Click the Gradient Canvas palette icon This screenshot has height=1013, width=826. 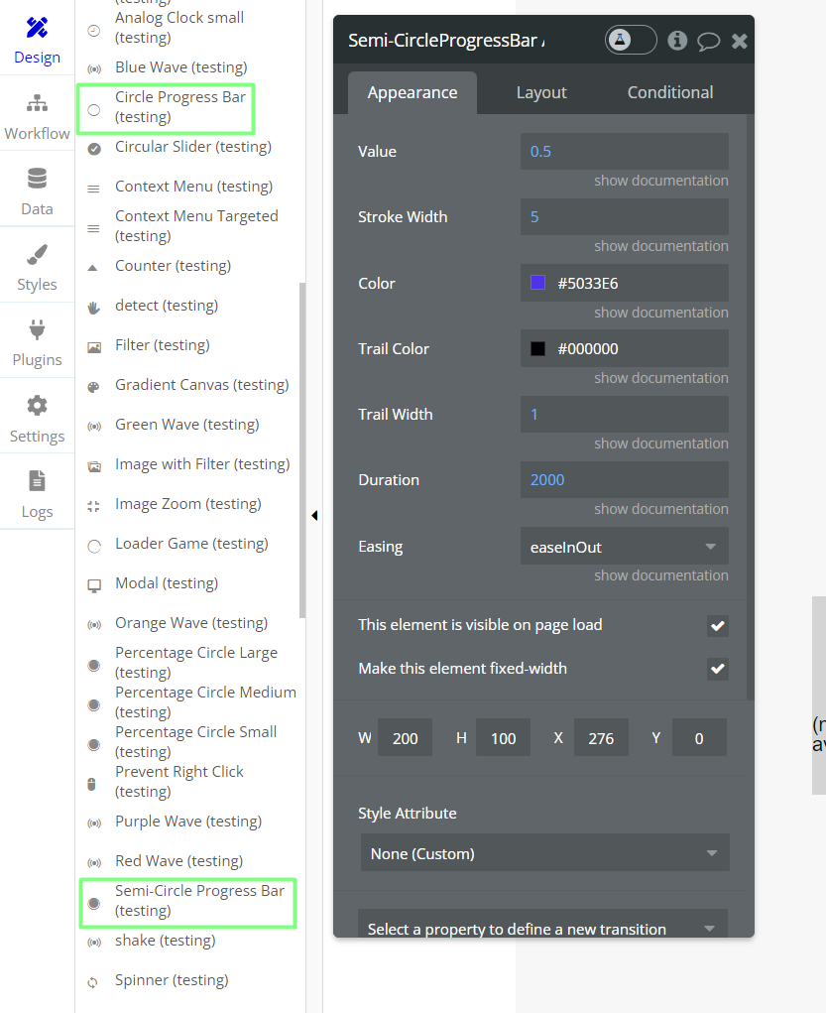(93, 387)
